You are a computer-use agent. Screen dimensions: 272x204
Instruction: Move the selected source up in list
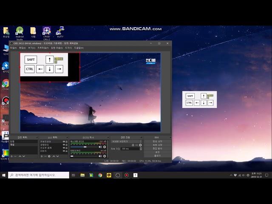point(54,156)
